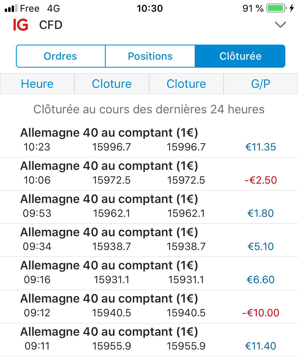Screen dimensions: 298x358
Task: Switch to the Positions tab
Action: [x=150, y=56]
